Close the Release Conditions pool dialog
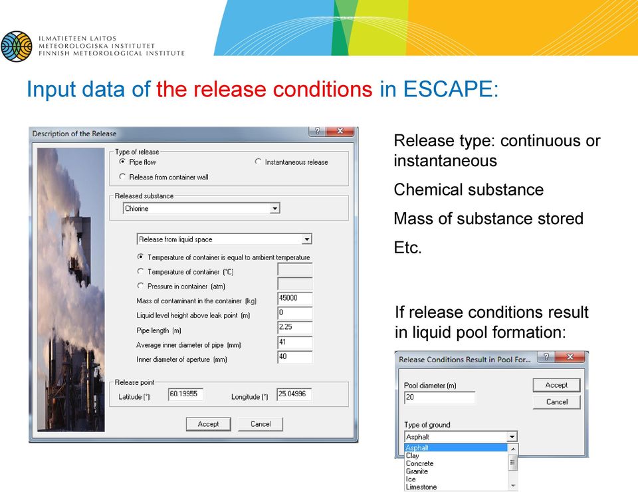 tap(570, 357)
